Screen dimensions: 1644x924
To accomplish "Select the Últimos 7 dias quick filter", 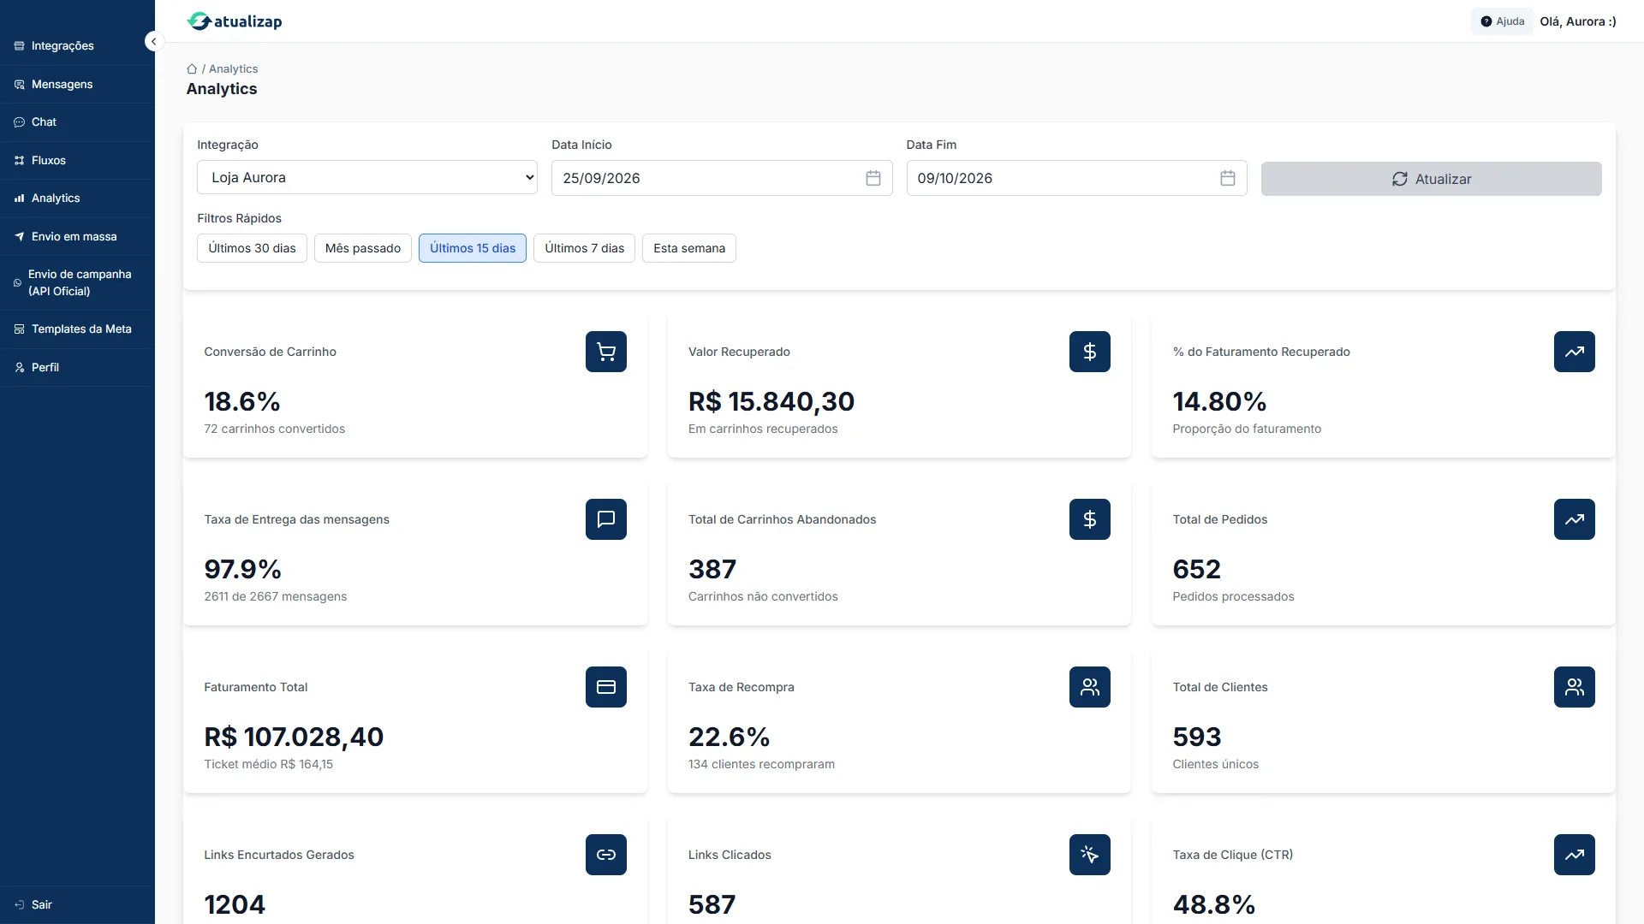I will click(x=584, y=248).
